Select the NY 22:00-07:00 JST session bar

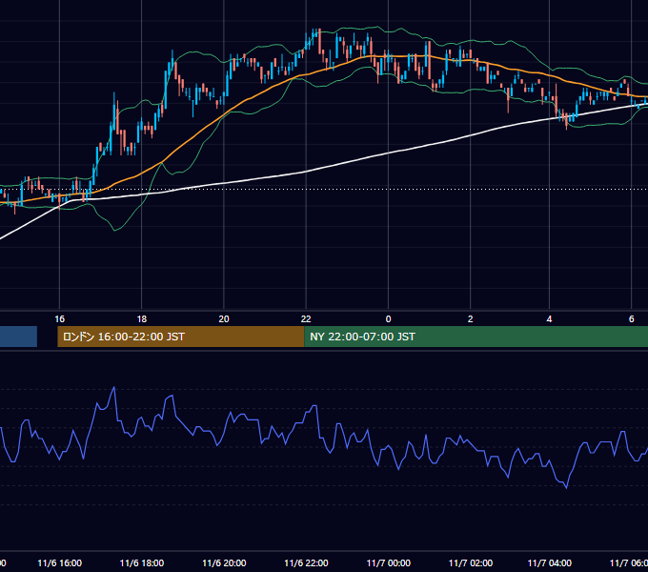476,337
